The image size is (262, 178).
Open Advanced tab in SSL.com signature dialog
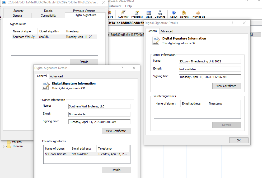167,31
